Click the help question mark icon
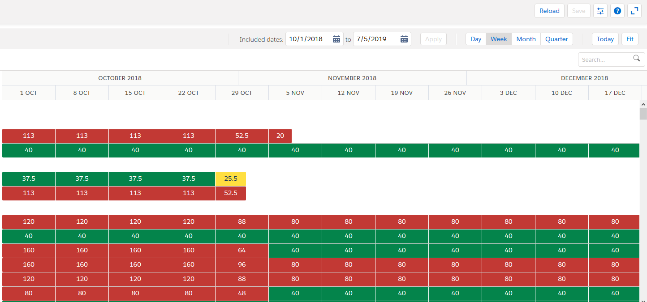 617,11
